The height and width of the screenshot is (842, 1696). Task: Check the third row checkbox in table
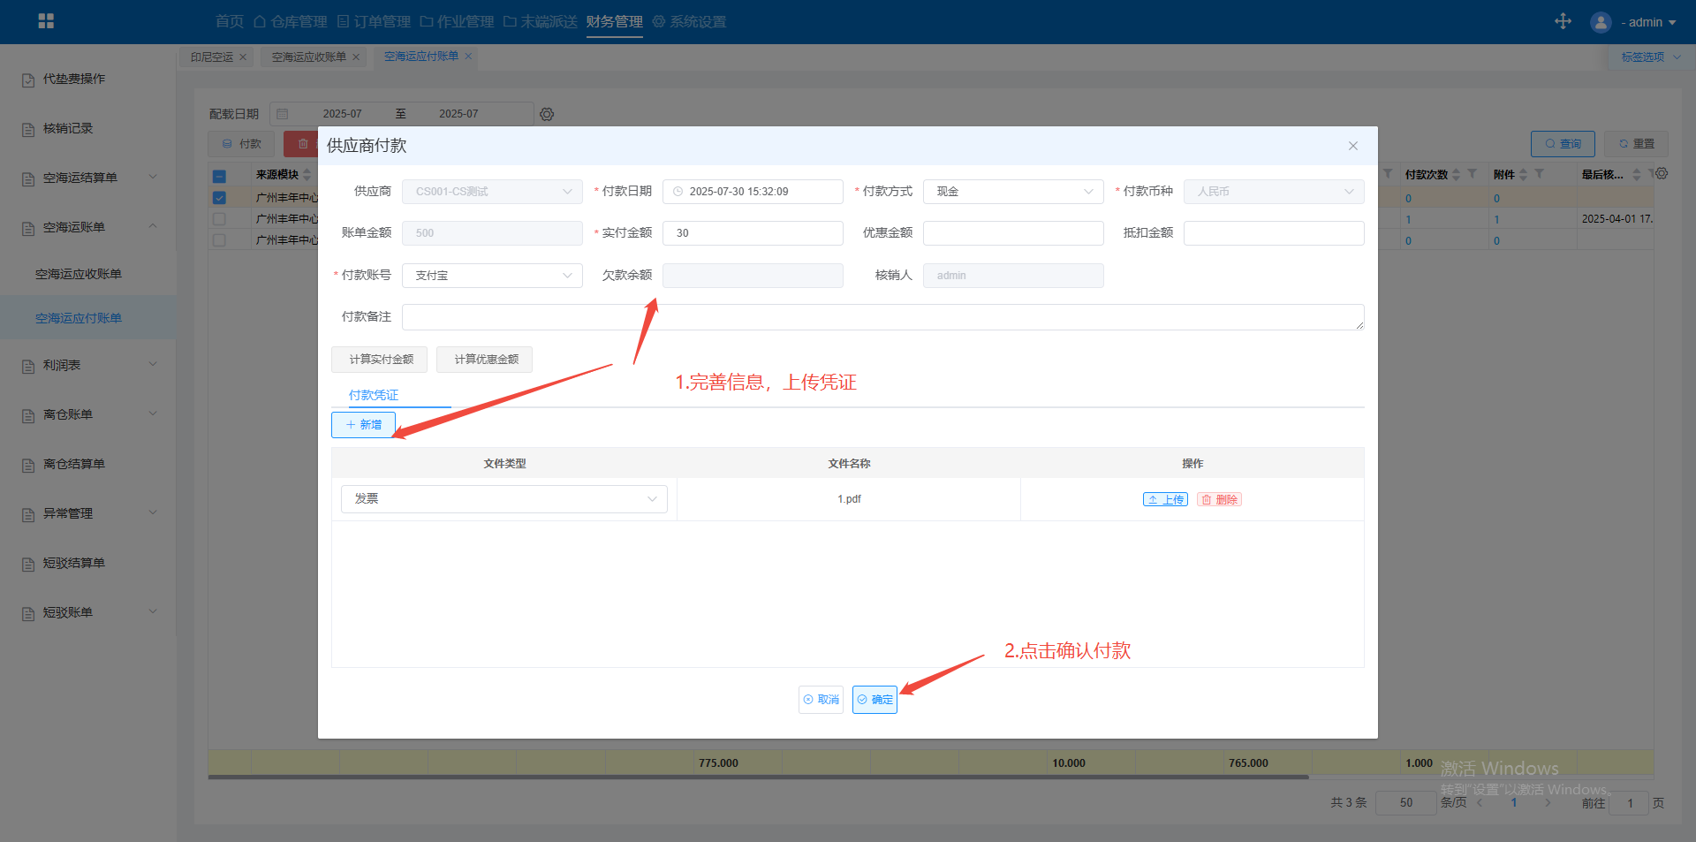[x=219, y=240]
